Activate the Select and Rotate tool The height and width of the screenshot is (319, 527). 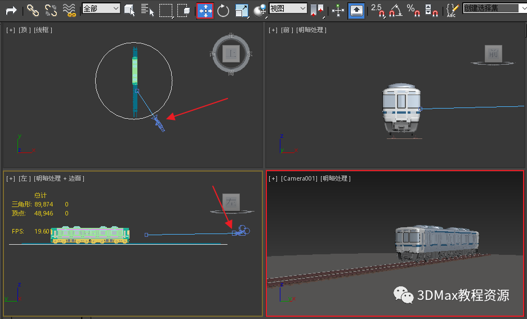click(x=223, y=11)
